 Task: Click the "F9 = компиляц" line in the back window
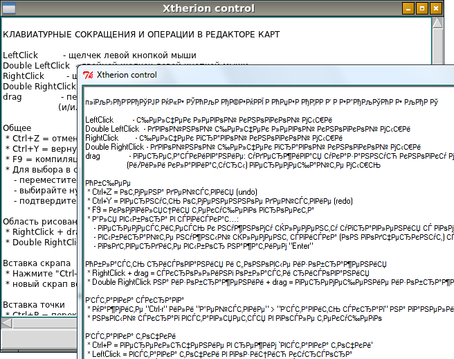(x=42, y=159)
